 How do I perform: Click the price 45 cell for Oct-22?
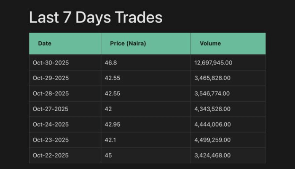click(108, 155)
